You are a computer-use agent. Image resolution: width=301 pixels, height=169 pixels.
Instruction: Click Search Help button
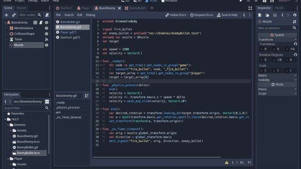click(227, 15)
